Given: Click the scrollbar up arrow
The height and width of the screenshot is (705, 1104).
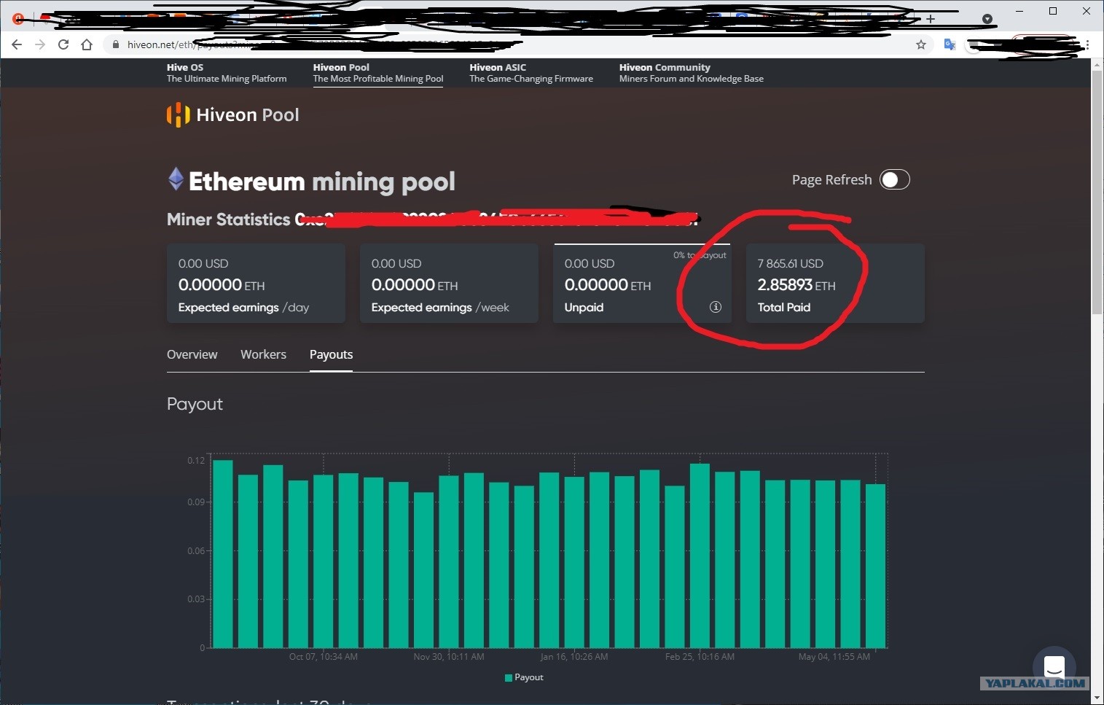Looking at the screenshot, I should pos(1097,64).
